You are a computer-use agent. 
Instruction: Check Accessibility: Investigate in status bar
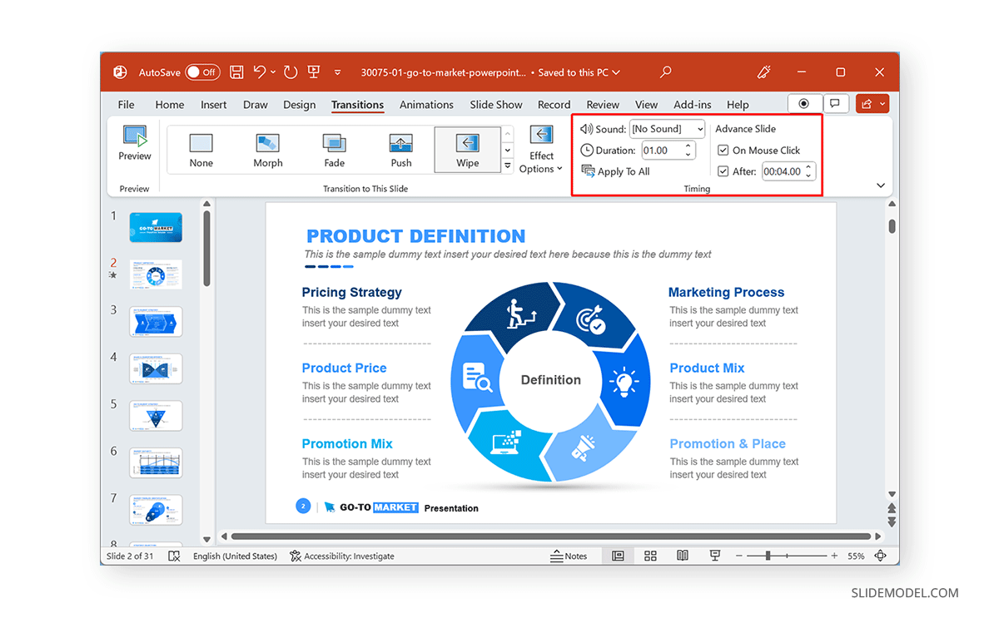pos(342,556)
